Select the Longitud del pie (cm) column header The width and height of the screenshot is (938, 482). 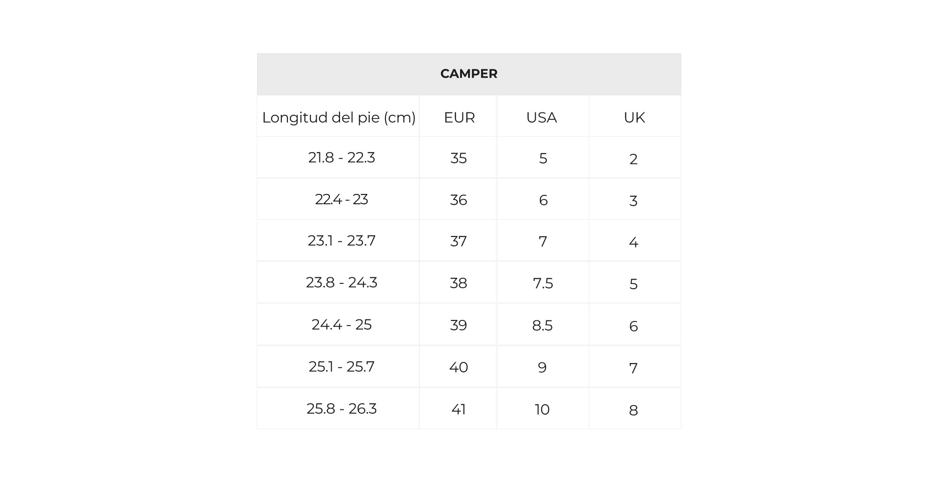pos(338,116)
